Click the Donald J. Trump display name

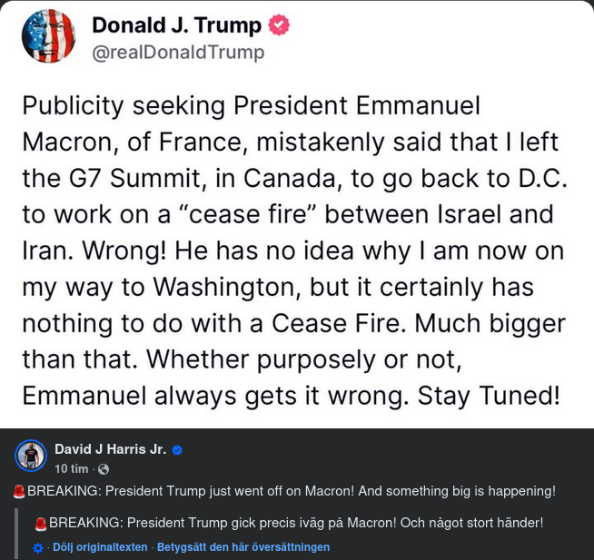176,25
